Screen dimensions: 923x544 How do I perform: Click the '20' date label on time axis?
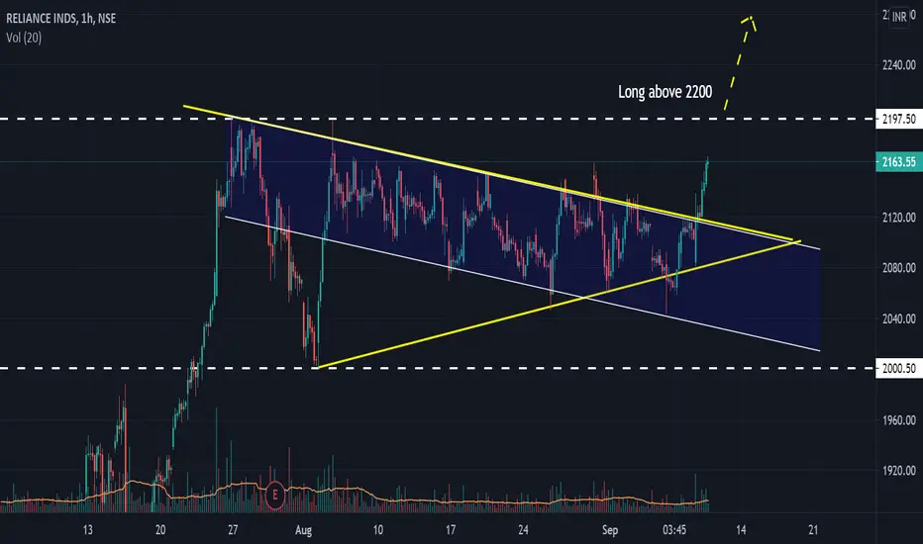click(x=160, y=530)
